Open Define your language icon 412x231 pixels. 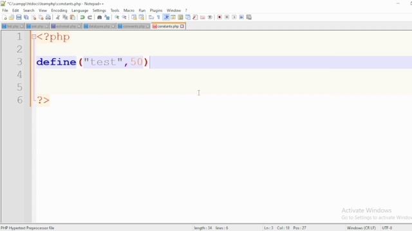pos(173,17)
